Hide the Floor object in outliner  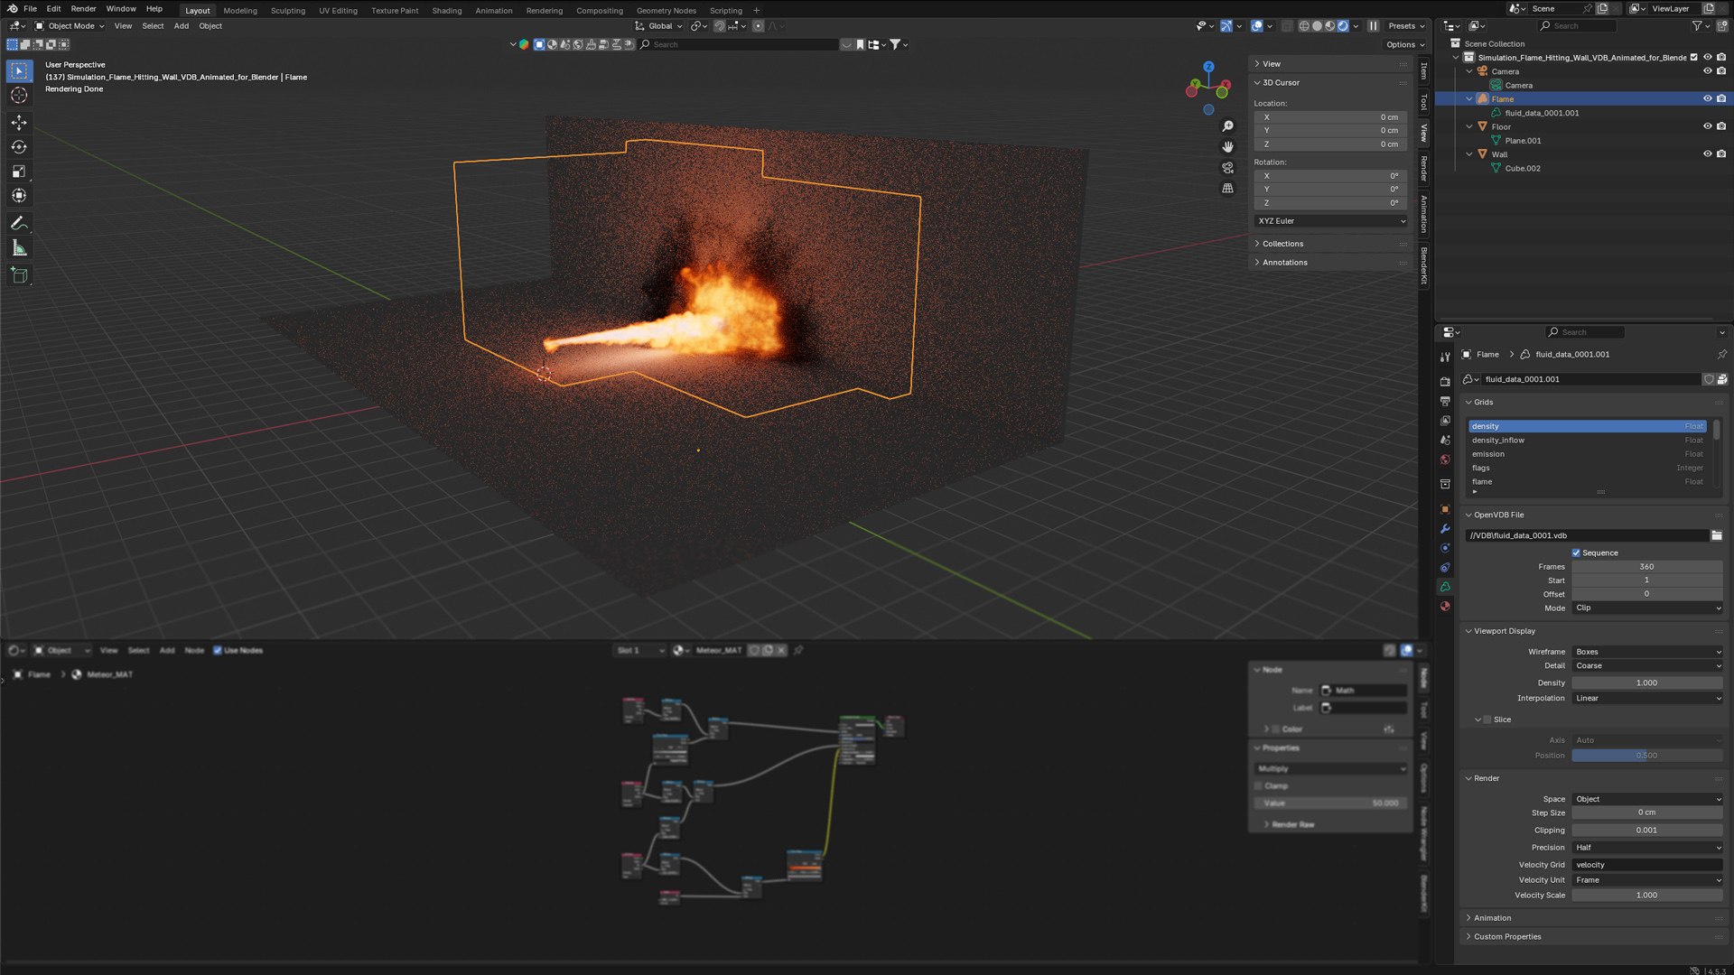click(x=1707, y=126)
